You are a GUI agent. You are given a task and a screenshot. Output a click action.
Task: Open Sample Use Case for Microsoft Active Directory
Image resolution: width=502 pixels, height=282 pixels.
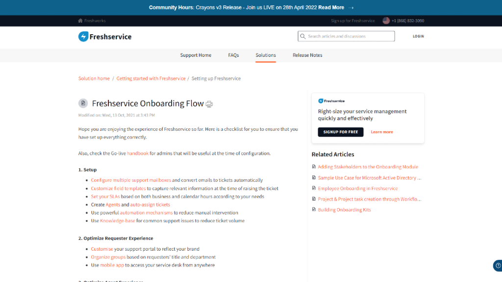click(370, 177)
